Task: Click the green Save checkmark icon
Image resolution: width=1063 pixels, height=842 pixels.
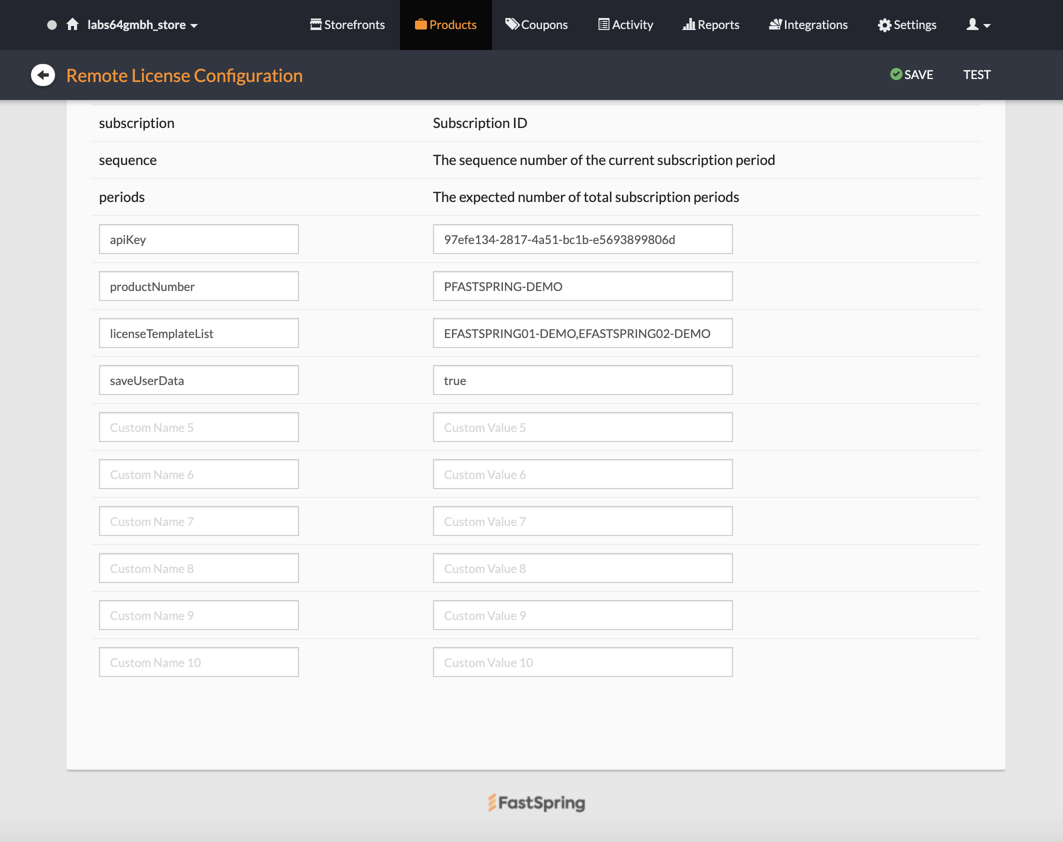Action: tap(896, 74)
